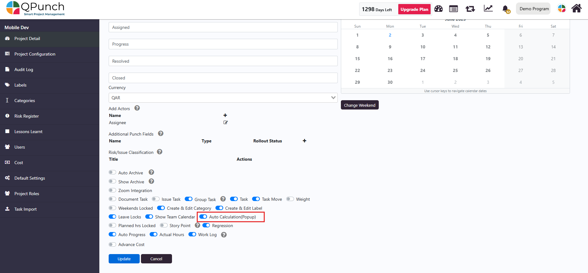
Task: Enable the Weight switch
Action: pyautogui.click(x=290, y=199)
